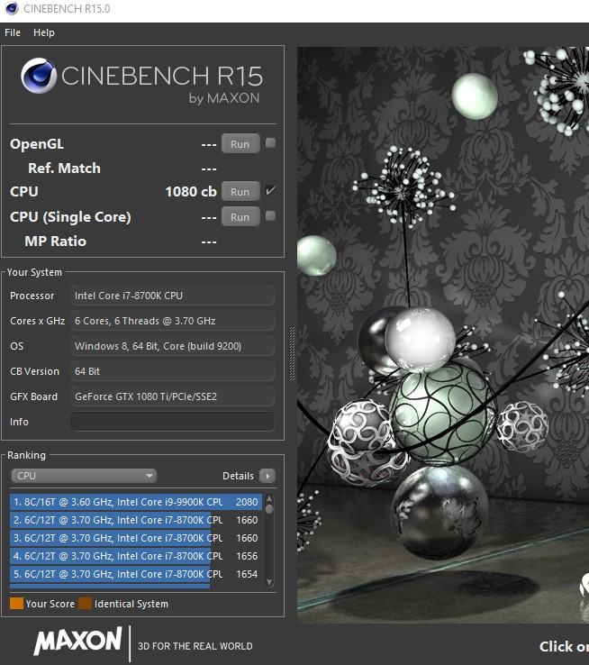Click the OS field showing Windows 8

(172, 346)
